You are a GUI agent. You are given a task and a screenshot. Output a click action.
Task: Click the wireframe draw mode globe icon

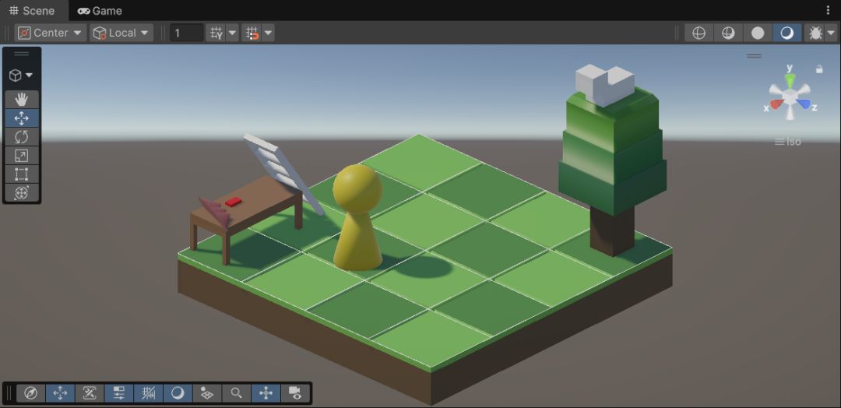698,33
